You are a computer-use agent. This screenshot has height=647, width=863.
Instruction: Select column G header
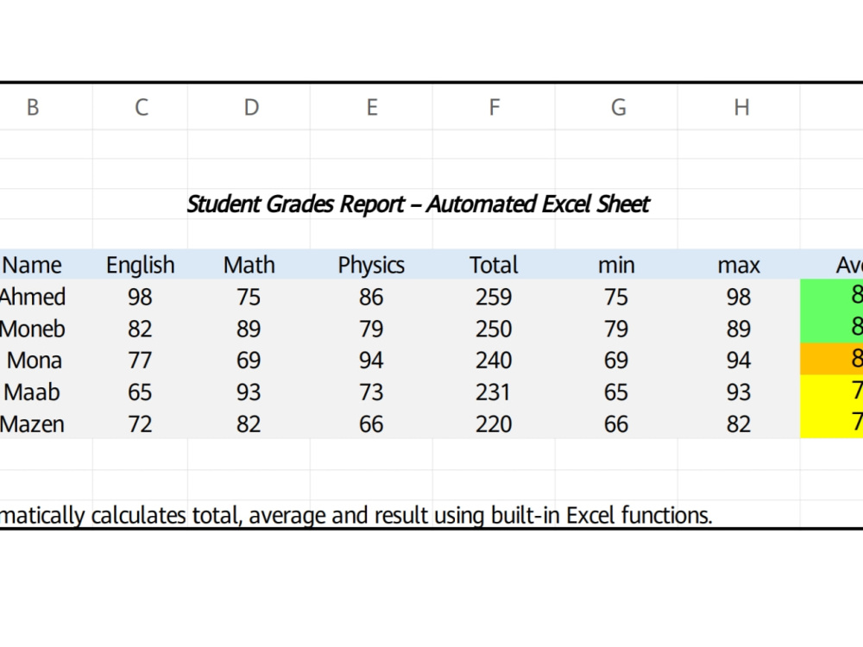coord(616,107)
